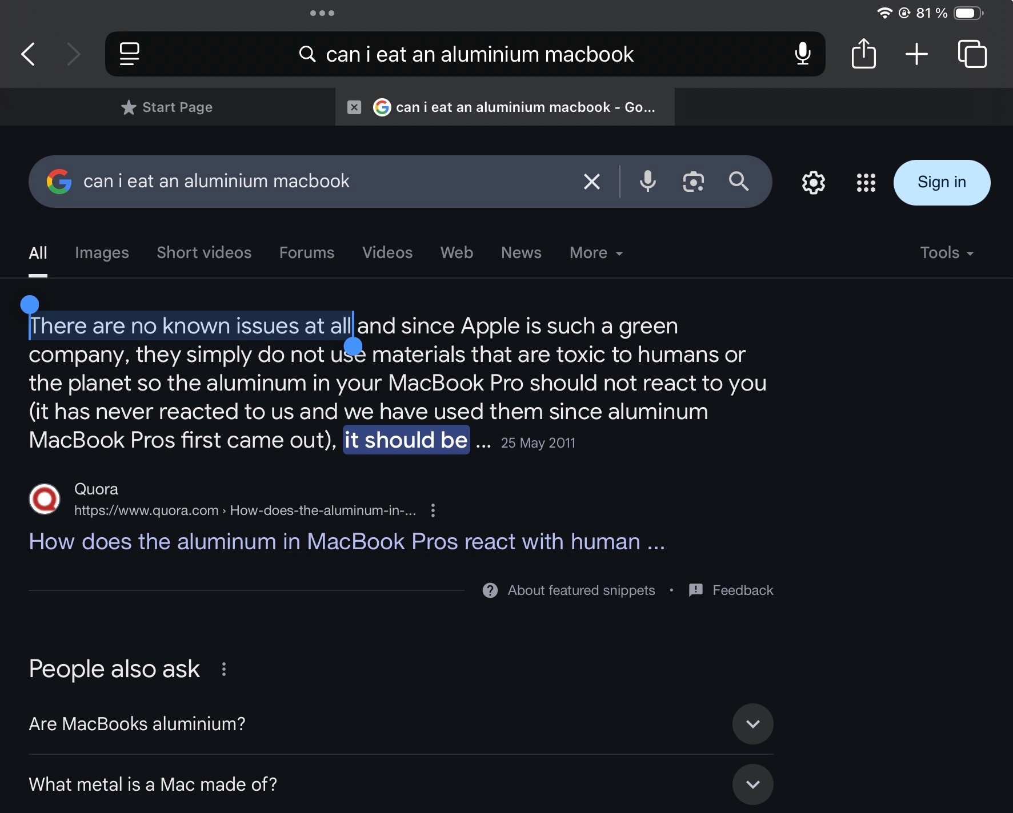Switch to Short videos results

[x=204, y=253]
